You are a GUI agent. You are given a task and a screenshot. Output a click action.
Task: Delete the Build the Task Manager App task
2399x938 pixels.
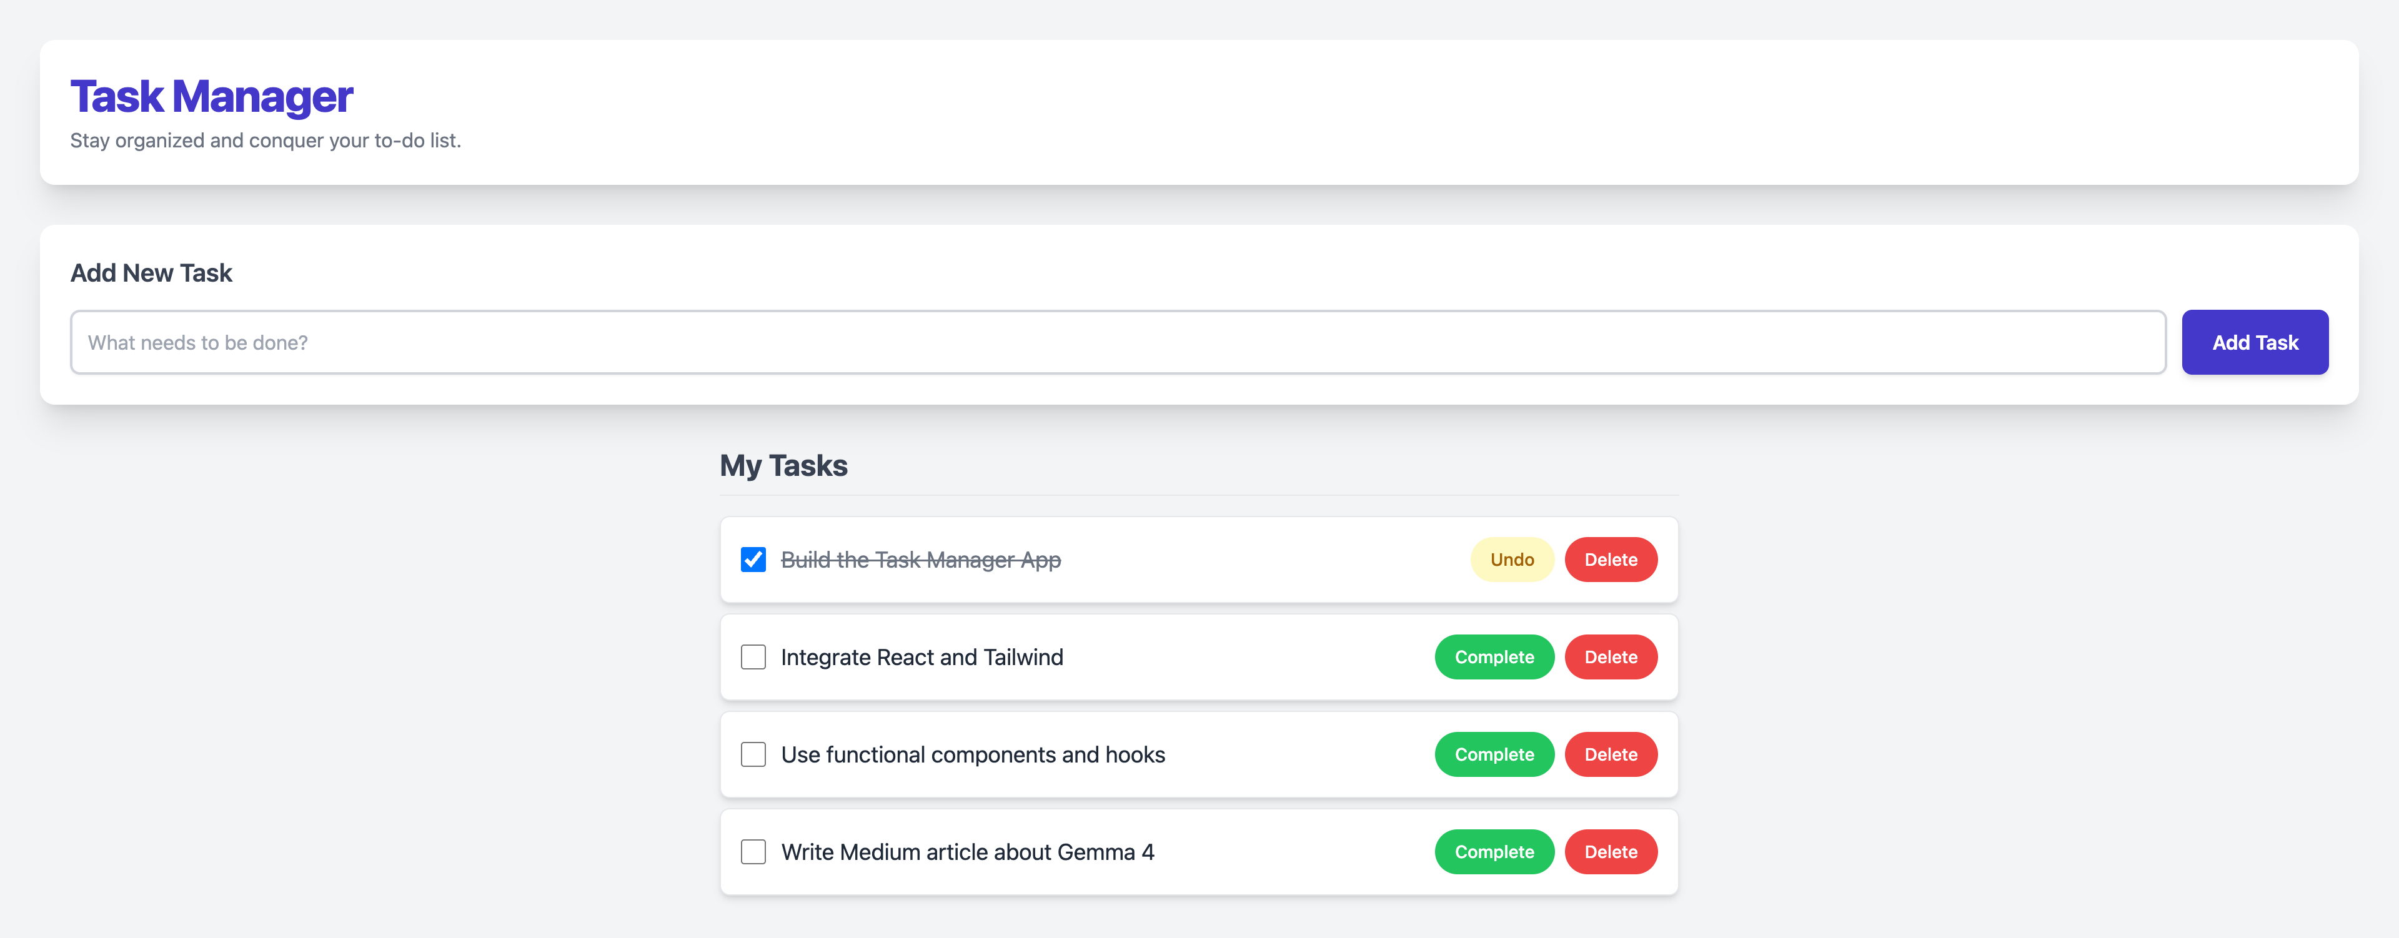1609,560
